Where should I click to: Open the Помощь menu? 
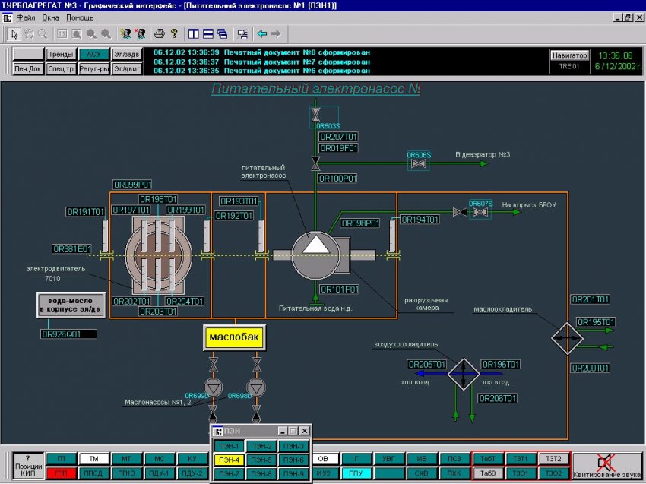tap(80, 17)
